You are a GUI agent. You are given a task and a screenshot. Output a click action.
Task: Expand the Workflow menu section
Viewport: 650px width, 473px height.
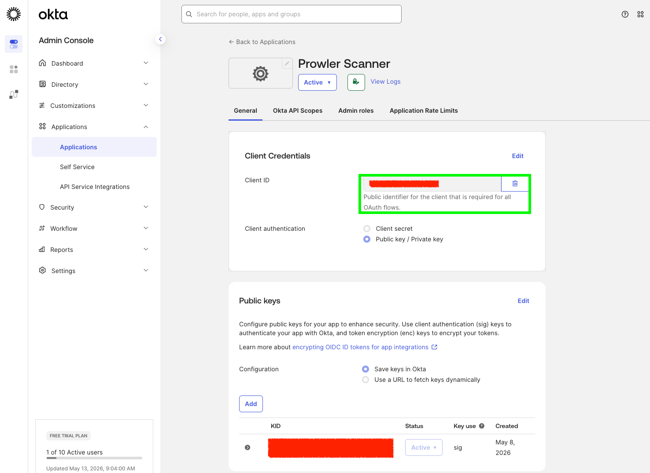pyautogui.click(x=146, y=228)
